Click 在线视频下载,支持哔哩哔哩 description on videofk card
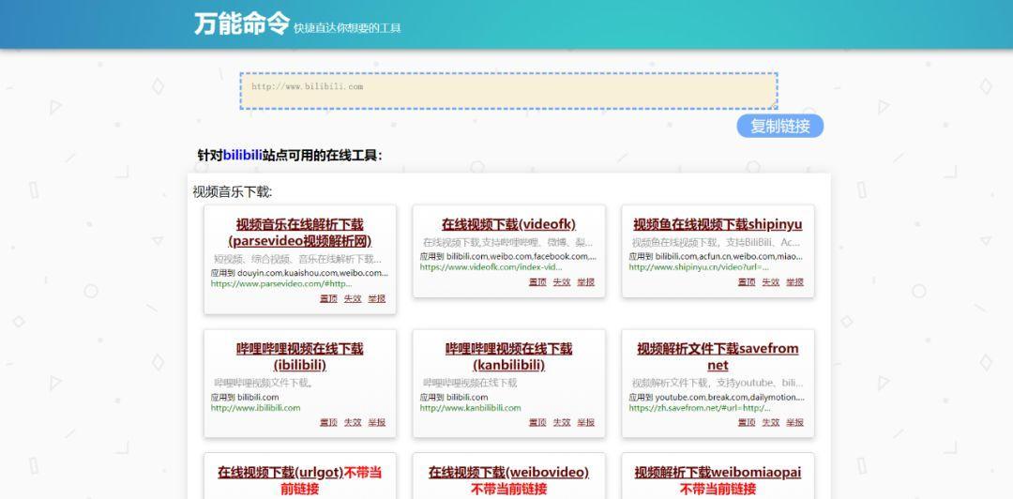 click(x=507, y=242)
